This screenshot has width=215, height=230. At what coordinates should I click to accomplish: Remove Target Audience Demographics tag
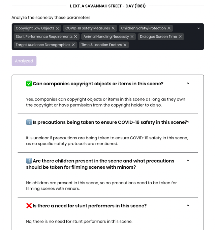[73, 45]
